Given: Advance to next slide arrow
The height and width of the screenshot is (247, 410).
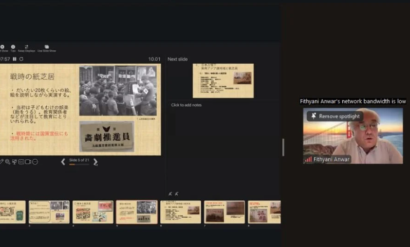Looking at the screenshot, I should coord(95,162).
